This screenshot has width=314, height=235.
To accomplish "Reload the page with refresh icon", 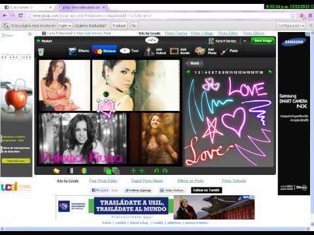I will coord(21,16).
